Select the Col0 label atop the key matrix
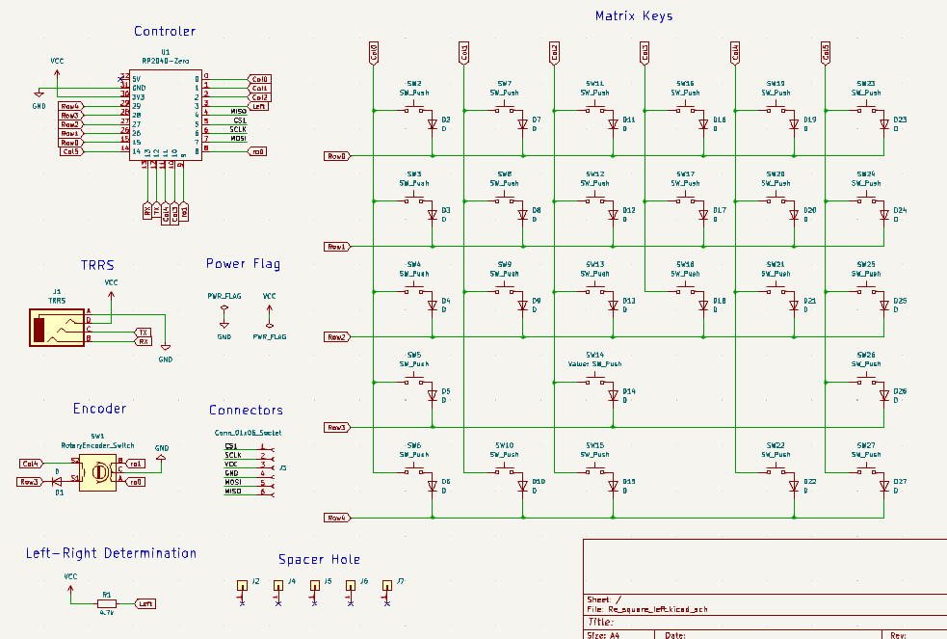 click(x=373, y=53)
